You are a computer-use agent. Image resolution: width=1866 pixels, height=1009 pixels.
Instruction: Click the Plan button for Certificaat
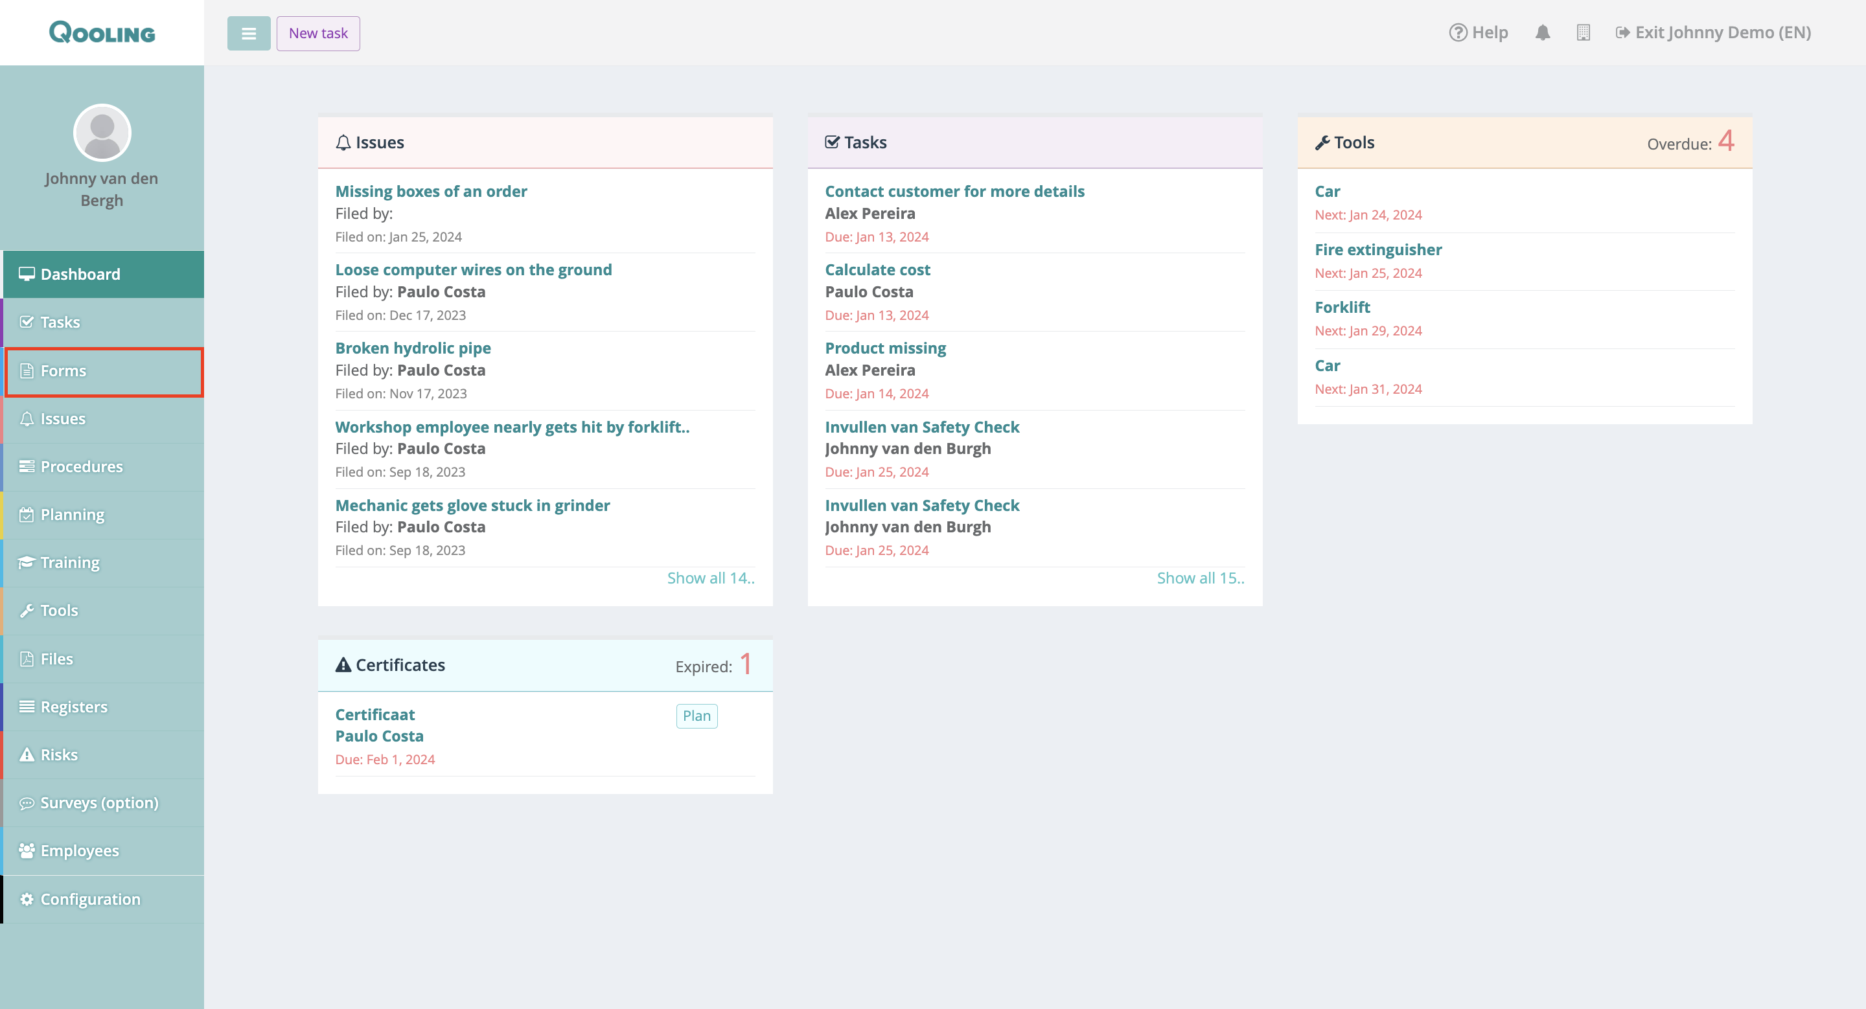tap(696, 715)
